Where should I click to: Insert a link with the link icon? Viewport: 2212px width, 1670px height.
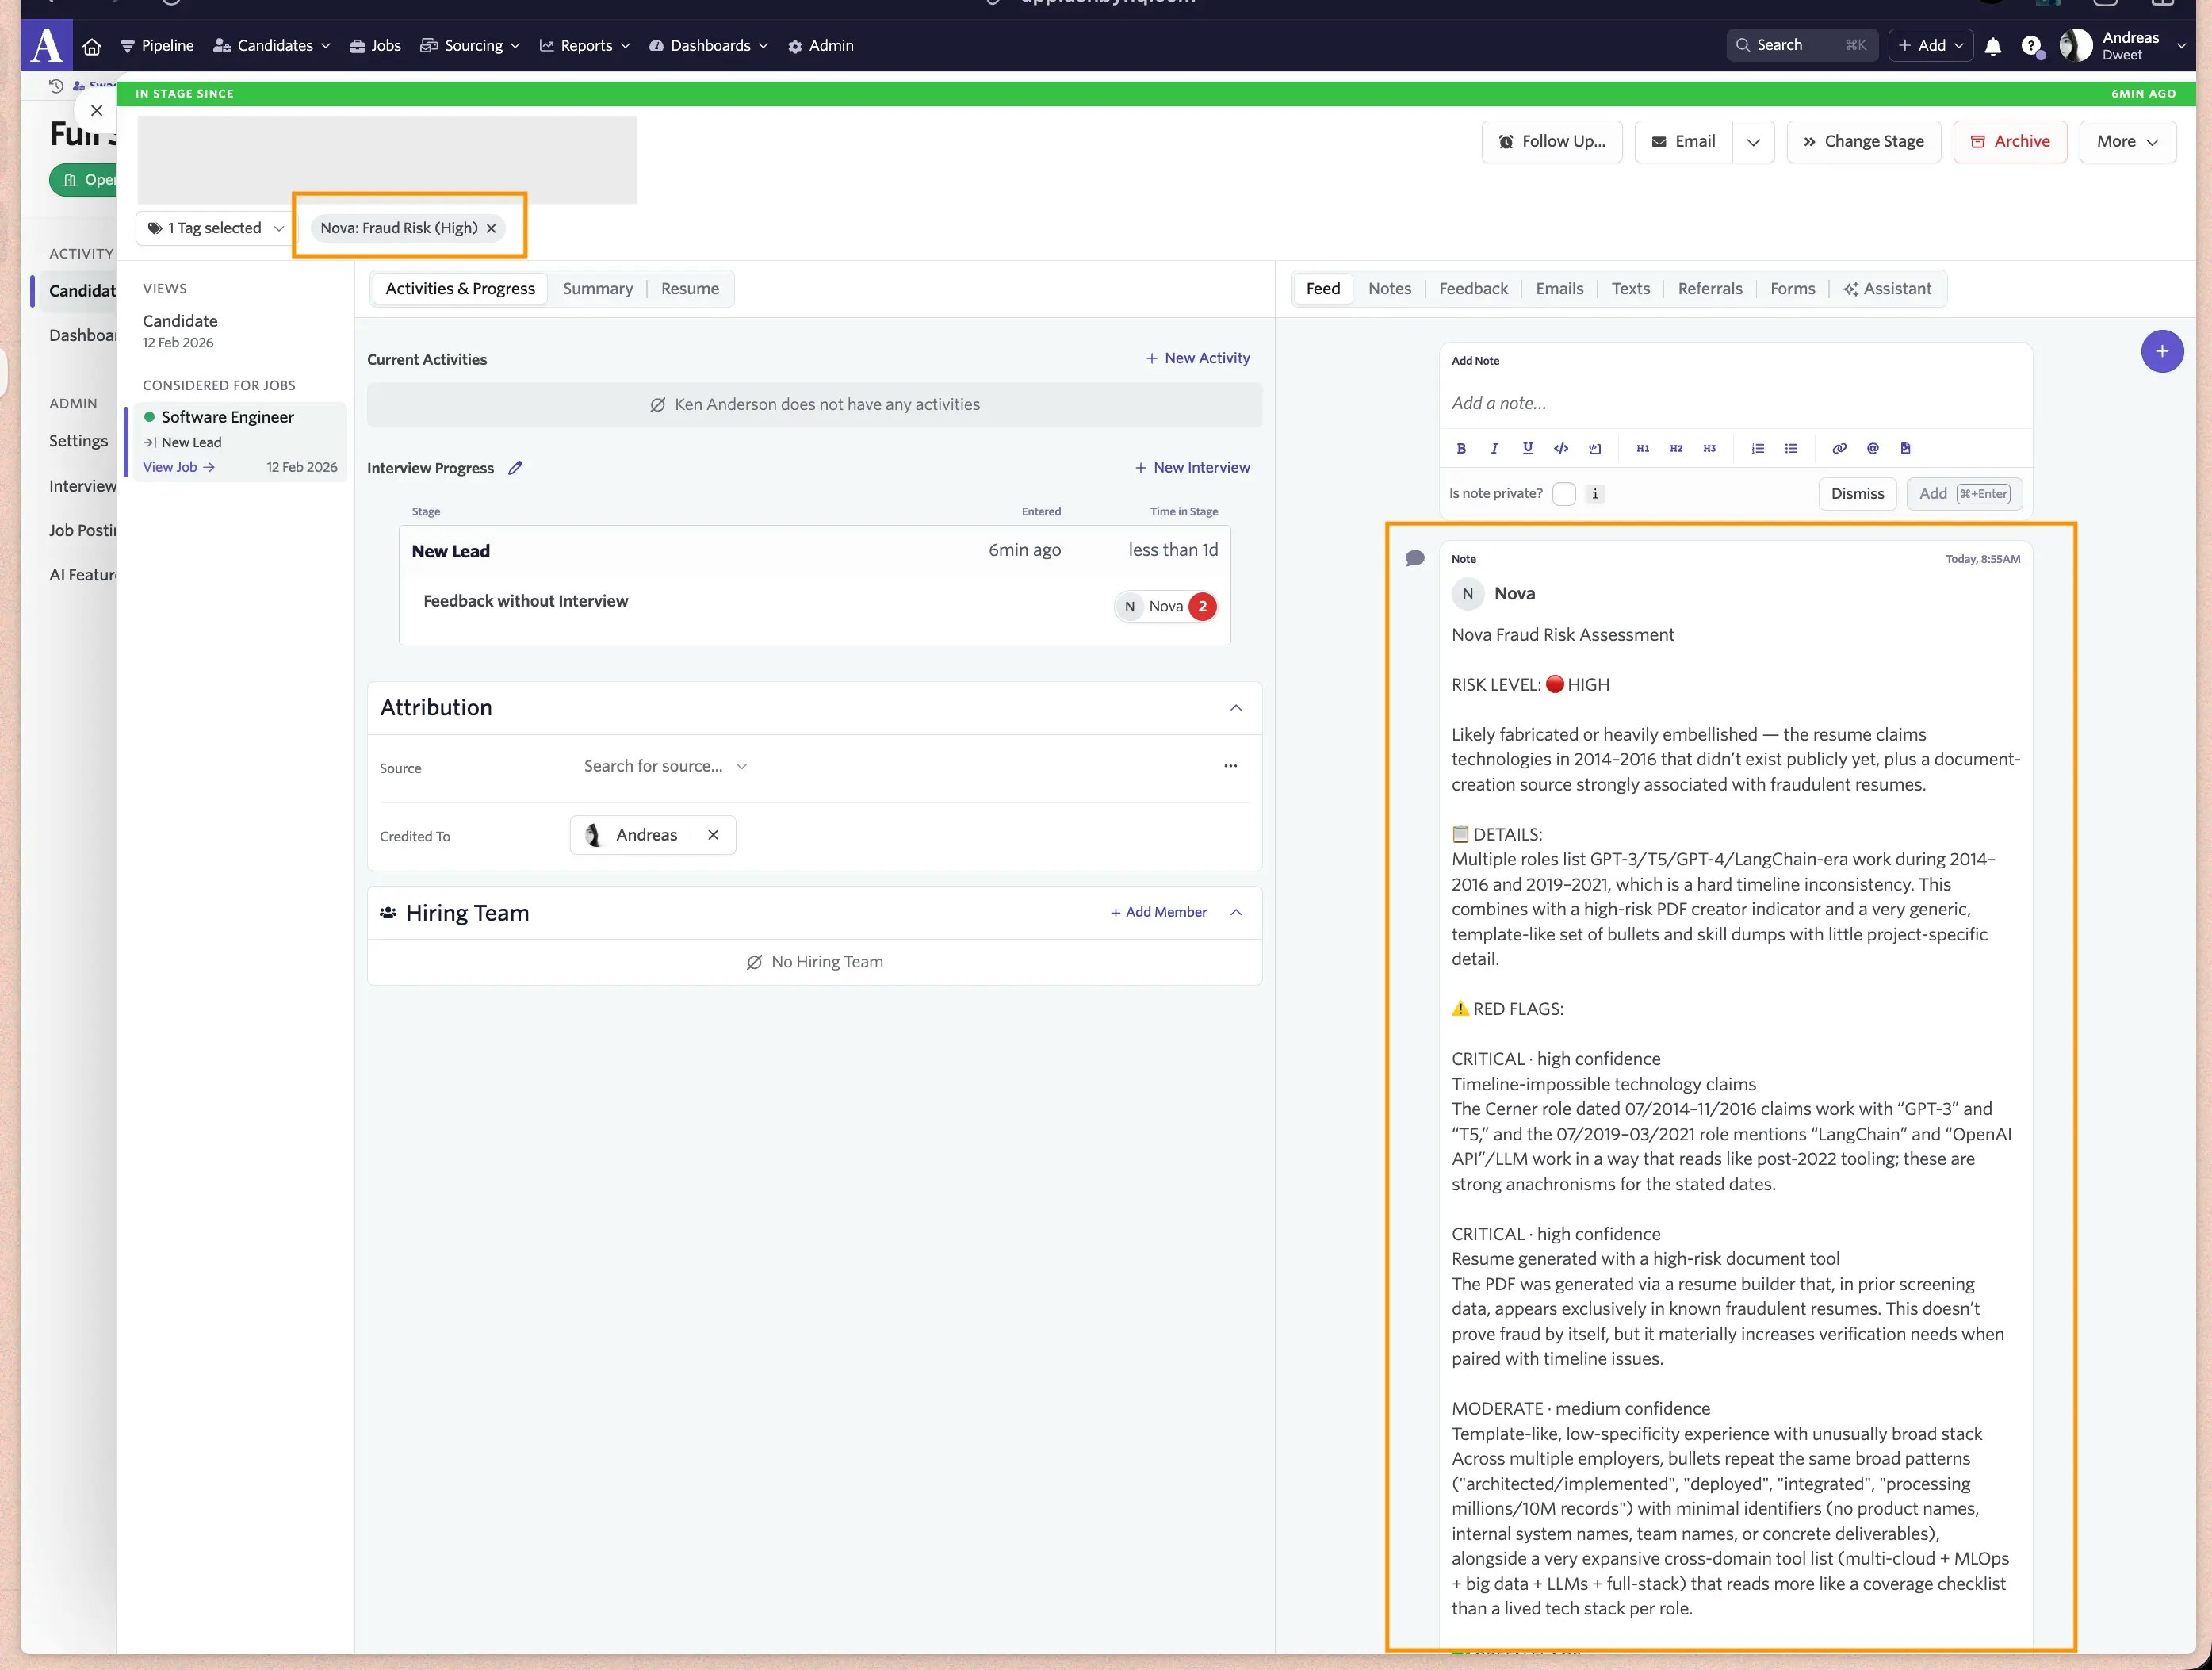(x=1838, y=449)
